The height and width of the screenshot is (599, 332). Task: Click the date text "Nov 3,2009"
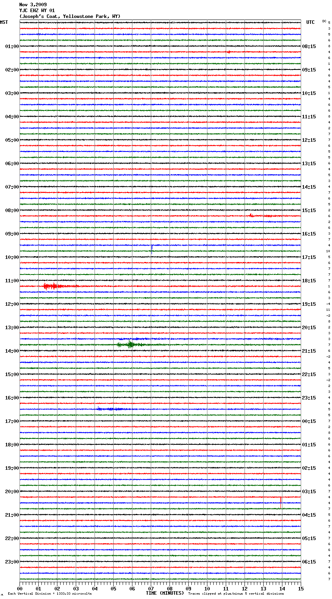33,5
